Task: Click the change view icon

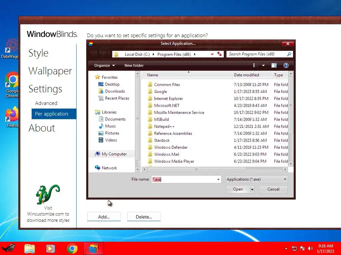Action: coord(256,65)
